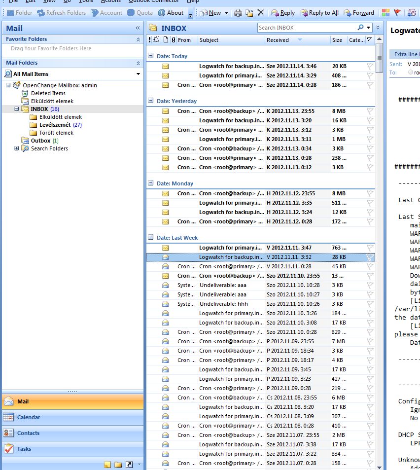420x470 pixels.
Task: Click the Reply to All button
Action: [319, 13]
